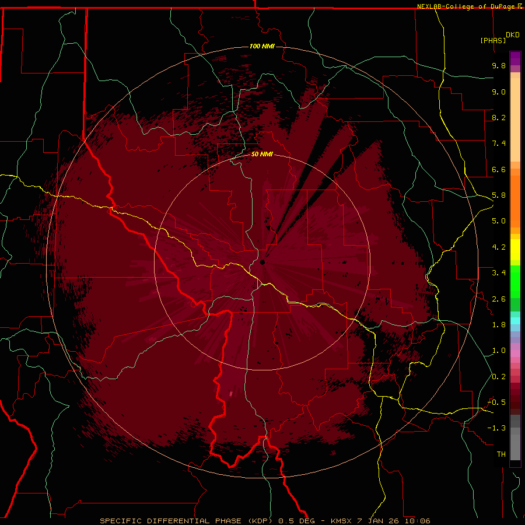Screen dimensions: 525x525
Task: Click the black radar site dot at map center
Action: click(262, 262)
